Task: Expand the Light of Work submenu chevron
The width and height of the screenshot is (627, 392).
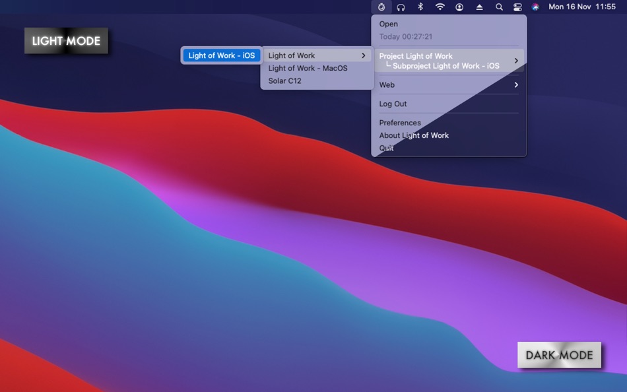Action: tap(364, 55)
